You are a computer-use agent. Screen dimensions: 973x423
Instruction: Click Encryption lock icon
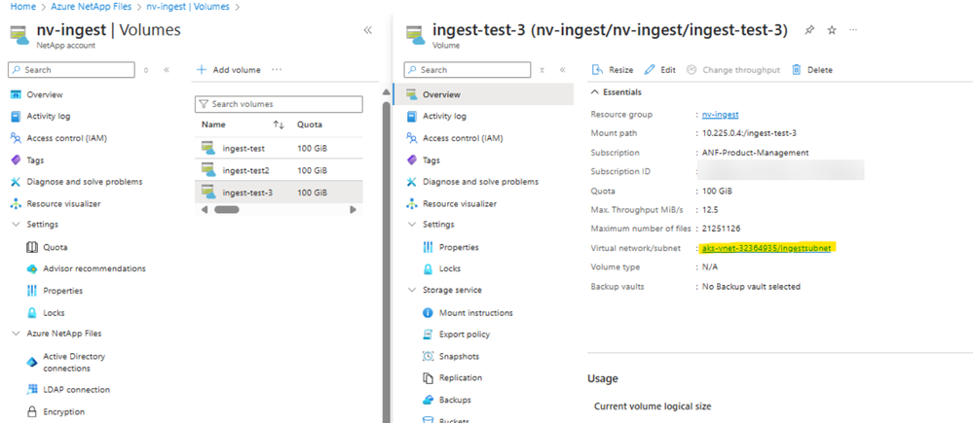coord(32,412)
